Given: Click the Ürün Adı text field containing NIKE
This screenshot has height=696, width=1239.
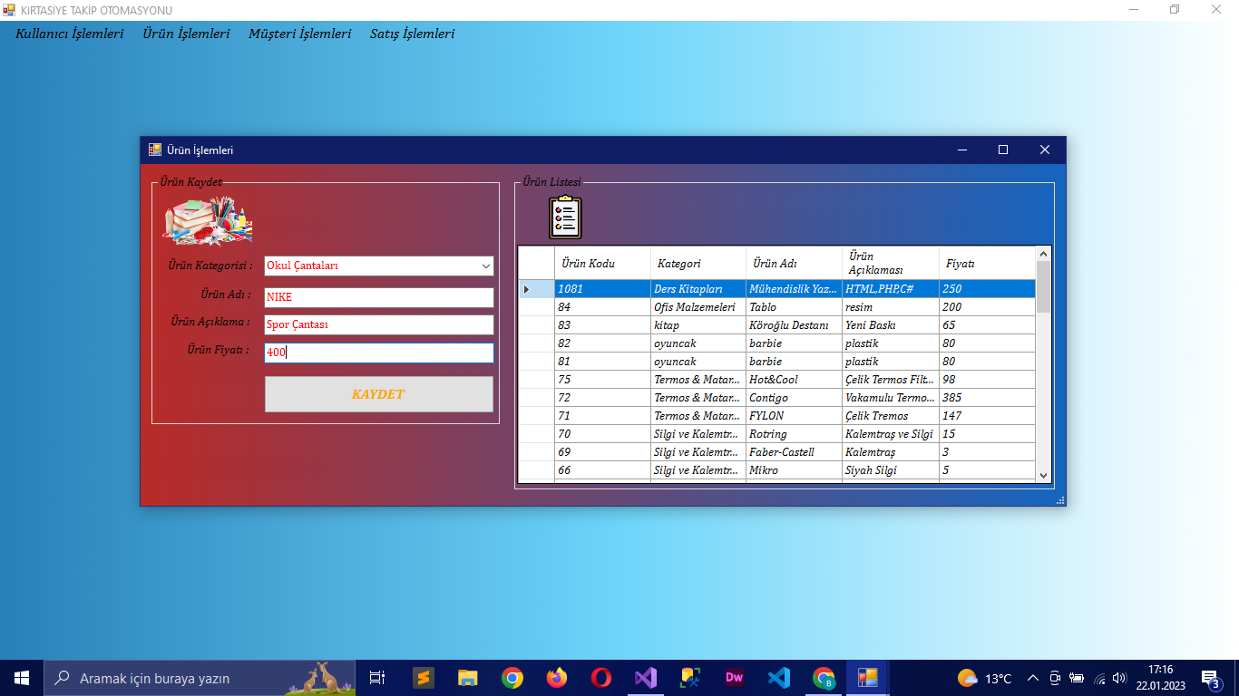Looking at the screenshot, I should pyautogui.click(x=379, y=297).
